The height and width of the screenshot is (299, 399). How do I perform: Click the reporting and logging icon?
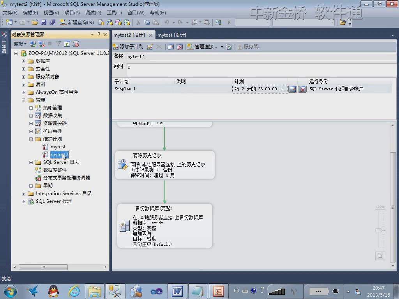point(229,47)
